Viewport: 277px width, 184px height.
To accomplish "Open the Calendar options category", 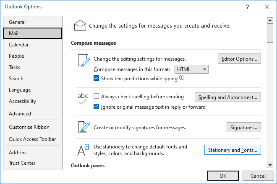I will (33, 45).
